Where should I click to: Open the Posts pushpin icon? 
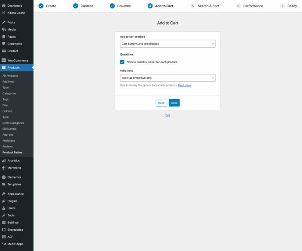[x=4, y=22]
